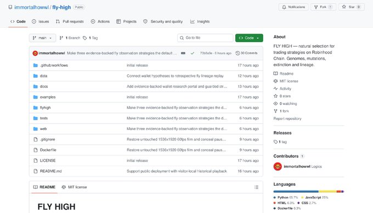Open the CSS 2.7% language link
Screen dimensions: 373x213
pos(307,203)
